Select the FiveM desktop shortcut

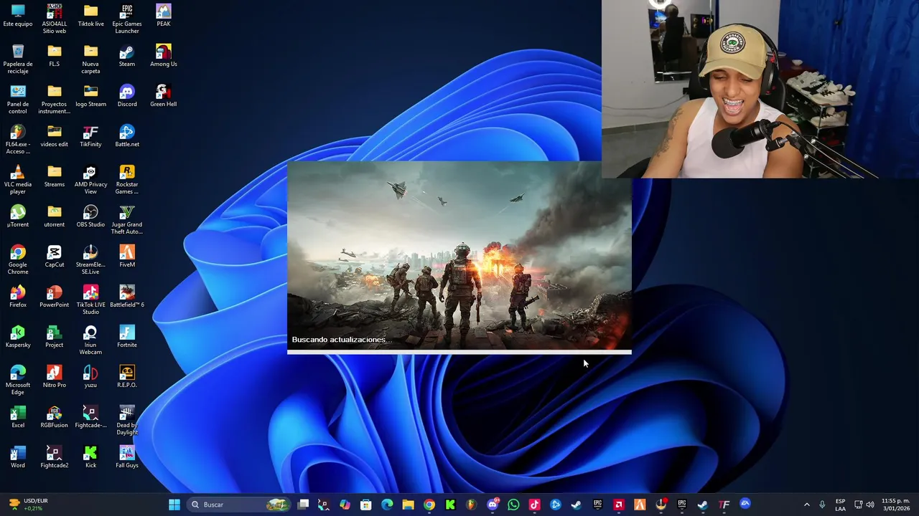click(127, 257)
